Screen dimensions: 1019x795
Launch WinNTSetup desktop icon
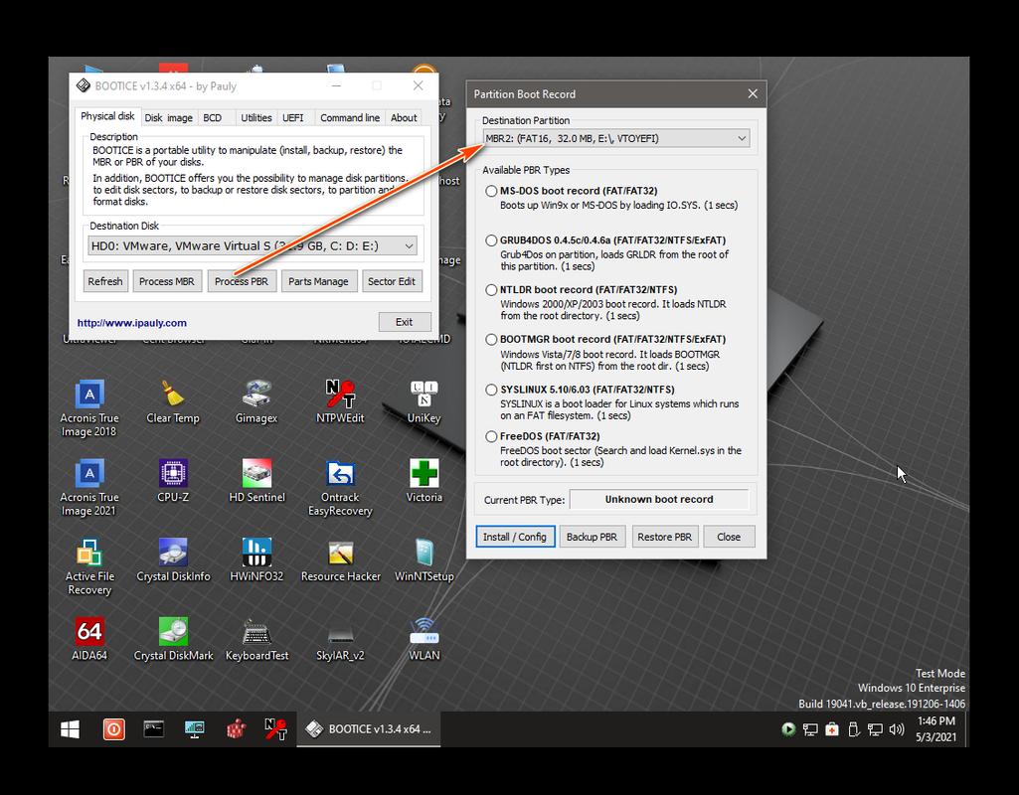pyautogui.click(x=424, y=559)
